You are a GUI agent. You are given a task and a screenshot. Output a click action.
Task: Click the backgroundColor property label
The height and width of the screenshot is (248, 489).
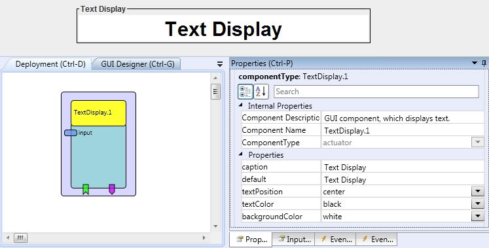272,217
